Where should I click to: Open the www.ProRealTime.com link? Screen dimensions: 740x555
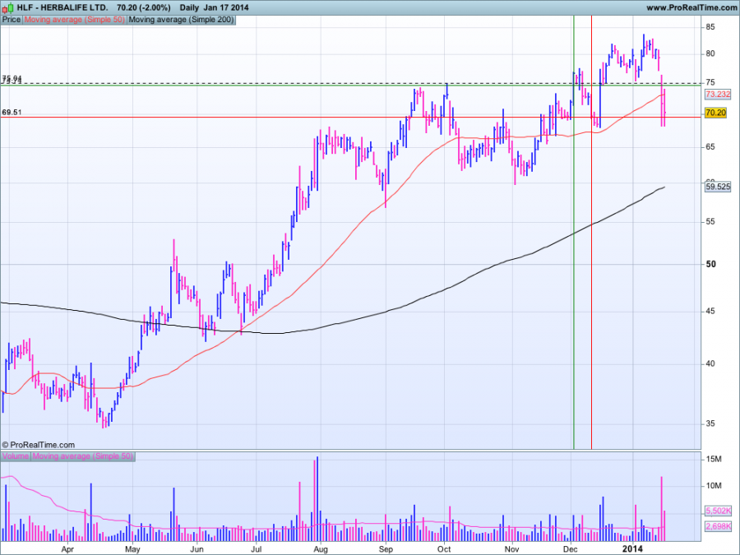pos(691,7)
